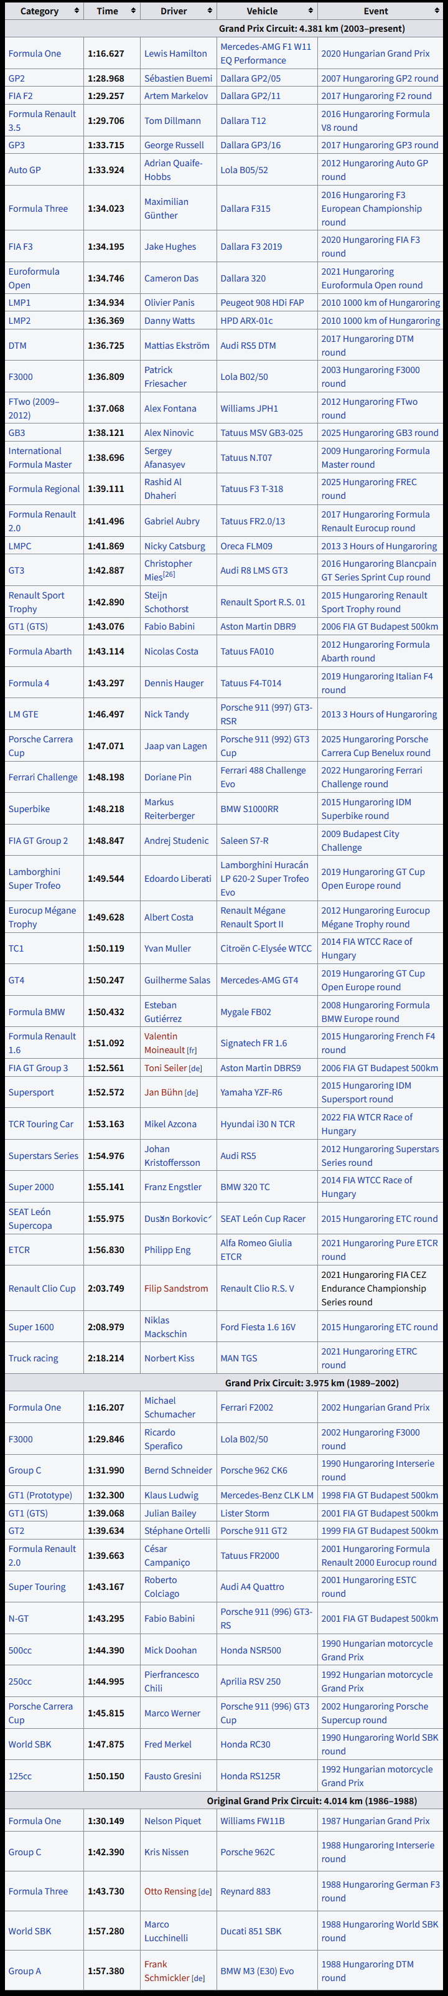Screen dimensions: 448x1996
Task: Open Williams FW11B vehicle link
Action: 252,1821
